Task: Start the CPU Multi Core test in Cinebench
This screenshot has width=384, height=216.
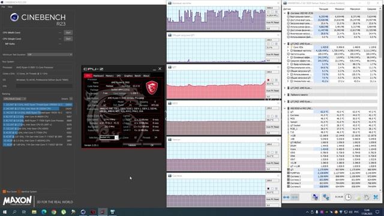Action: coord(68,32)
